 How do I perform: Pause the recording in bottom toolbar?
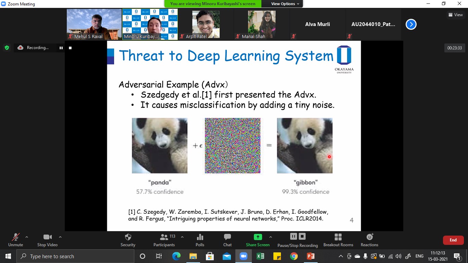(x=293, y=236)
